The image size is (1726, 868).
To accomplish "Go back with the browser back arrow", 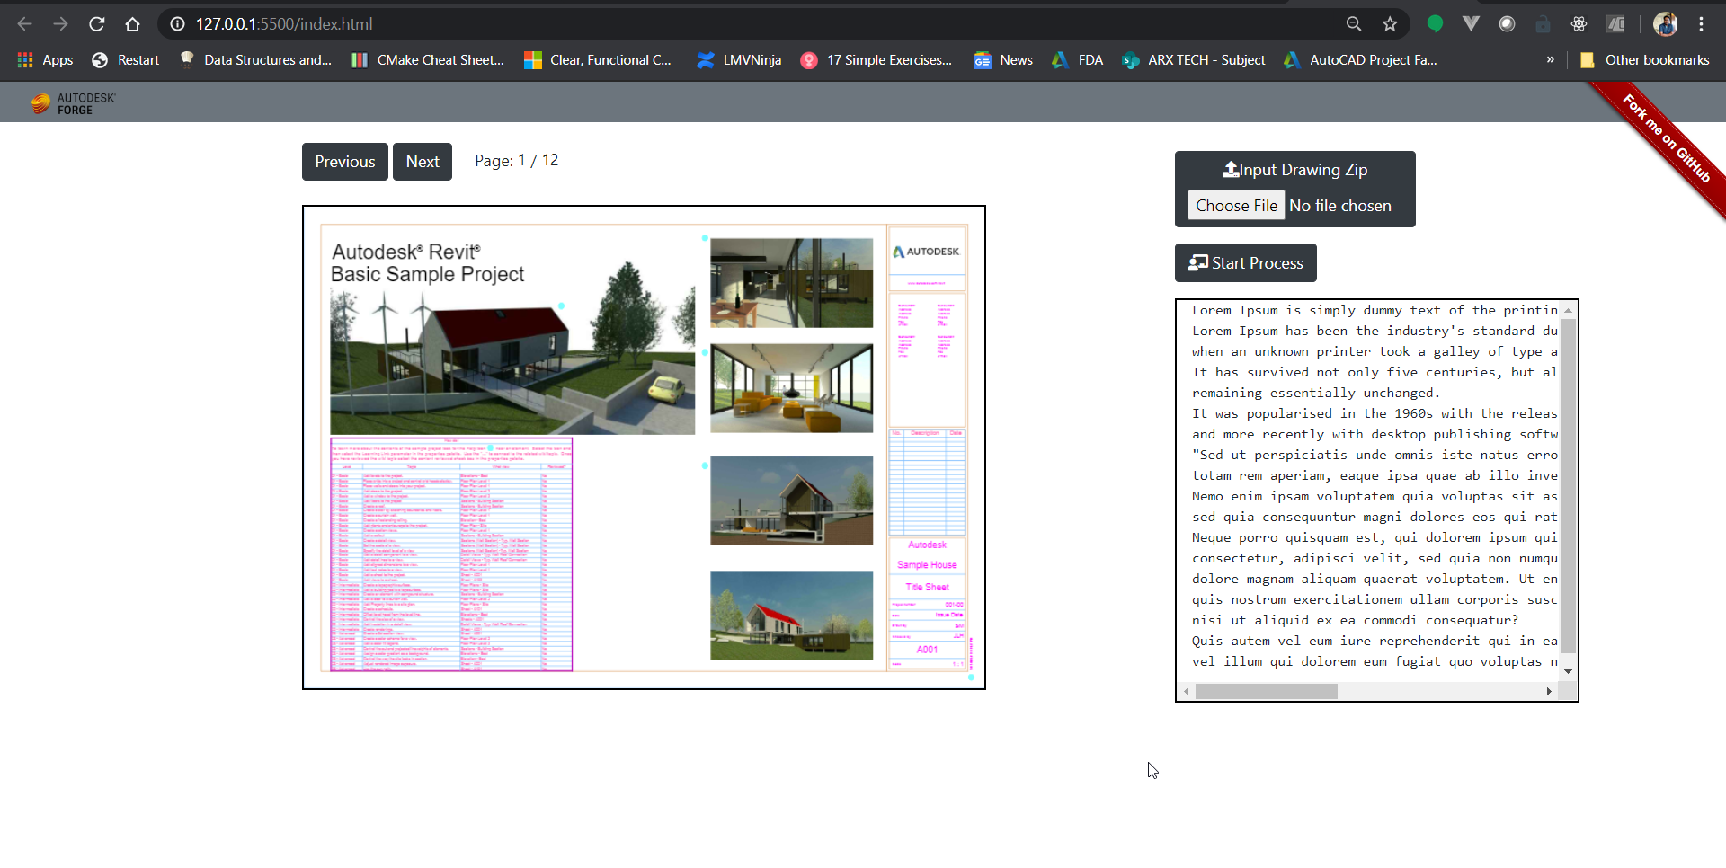I will (24, 24).
